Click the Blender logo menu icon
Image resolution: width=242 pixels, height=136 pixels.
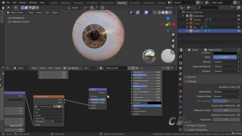[3, 3]
